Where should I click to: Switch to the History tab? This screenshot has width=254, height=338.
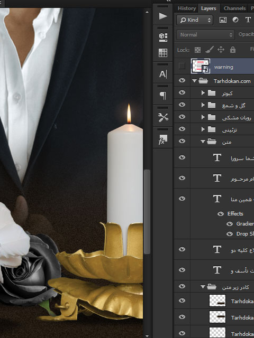(187, 8)
